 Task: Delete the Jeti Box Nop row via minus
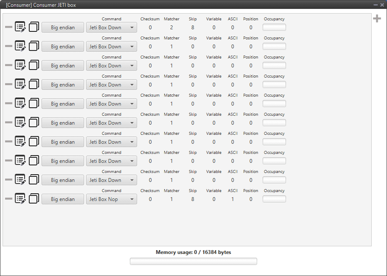pyautogui.click(x=8, y=199)
